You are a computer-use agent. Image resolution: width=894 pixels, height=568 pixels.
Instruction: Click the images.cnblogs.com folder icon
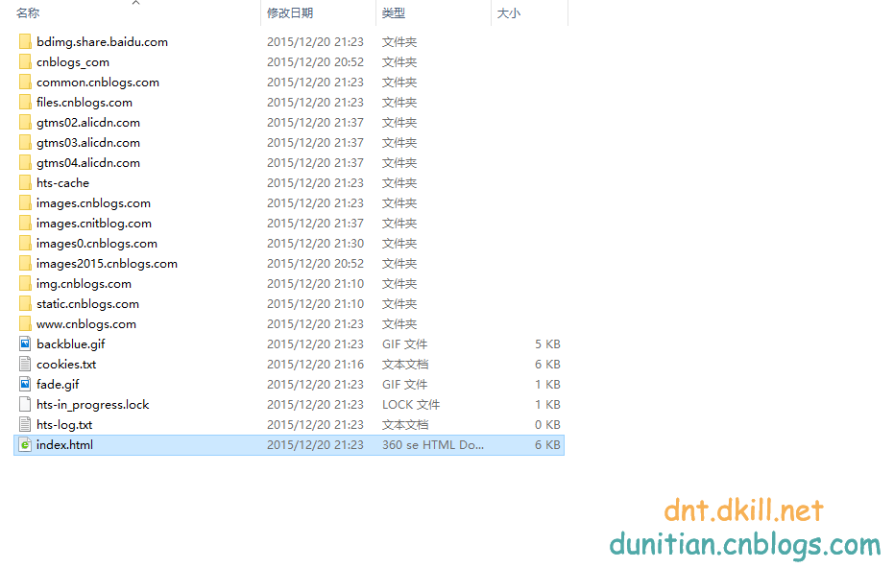coord(25,202)
